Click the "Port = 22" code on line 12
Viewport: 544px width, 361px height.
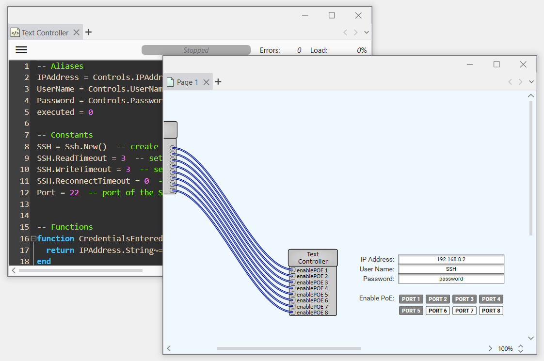tap(58, 192)
